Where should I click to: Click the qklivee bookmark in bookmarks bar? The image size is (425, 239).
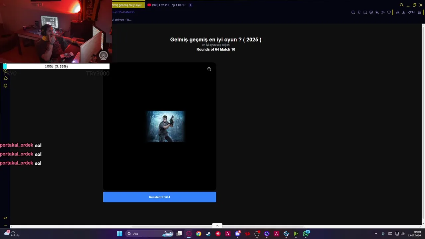(x=122, y=20)
